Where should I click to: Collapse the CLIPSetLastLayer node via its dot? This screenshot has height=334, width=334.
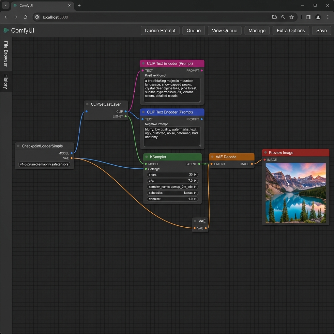(x=87, y=104)
